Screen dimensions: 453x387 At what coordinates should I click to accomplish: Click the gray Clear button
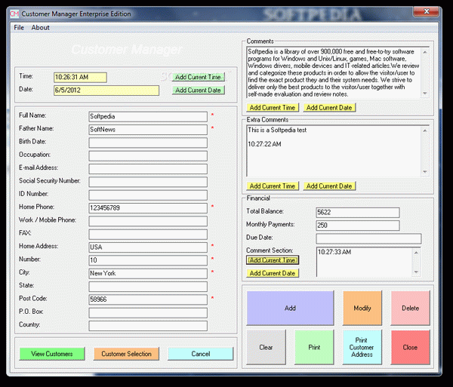tap(266, 348)
